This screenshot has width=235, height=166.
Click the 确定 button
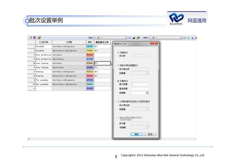[137, 134]
